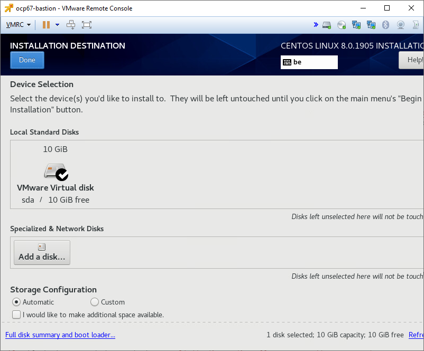Image resolution: width=424 pixels, height=351 pixels.
Task: Click the first network adapter icon
Action: coord(356,25)
